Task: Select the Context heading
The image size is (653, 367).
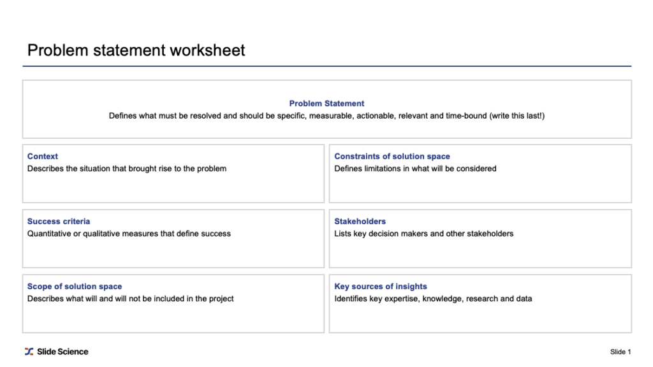Action: click(43, 156)
